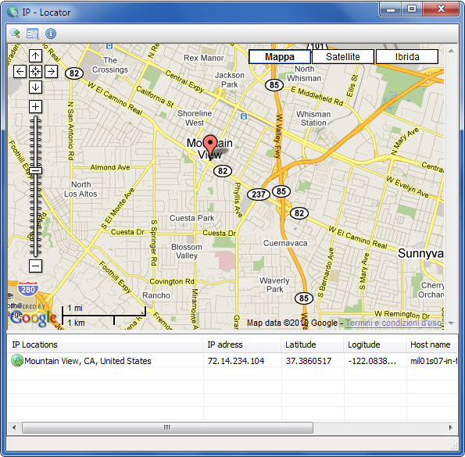The height and width of the screenshot is (457, 465).
Task: Click the map pane's scroll down arrow
Action: pos(451,323)
